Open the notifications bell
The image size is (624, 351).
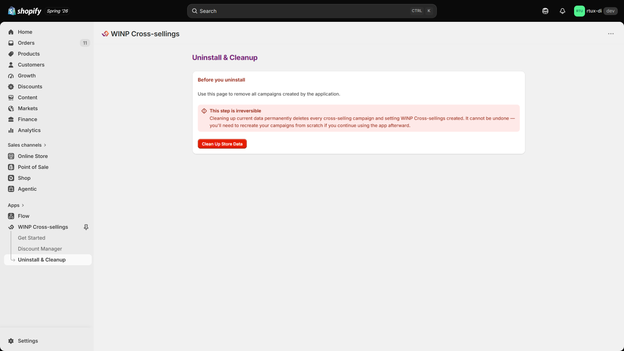click(562, 11)
